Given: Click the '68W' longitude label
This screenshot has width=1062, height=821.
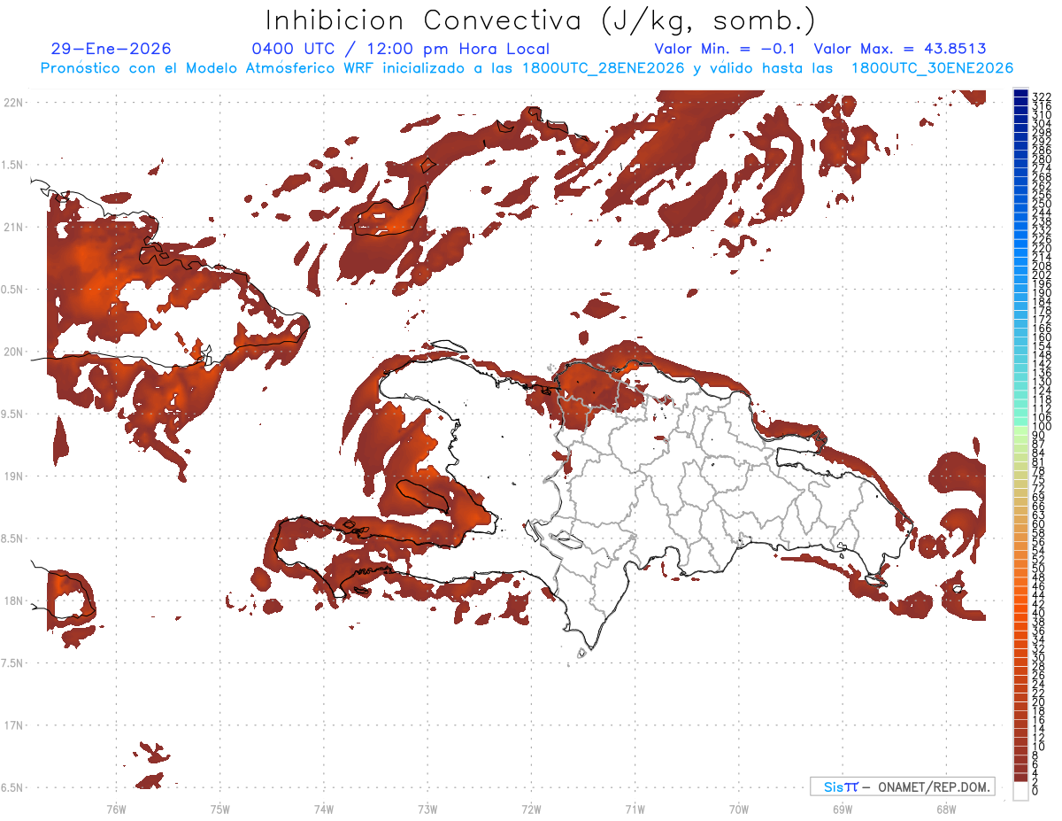Looking at the screenshot, I should [945, 809].
